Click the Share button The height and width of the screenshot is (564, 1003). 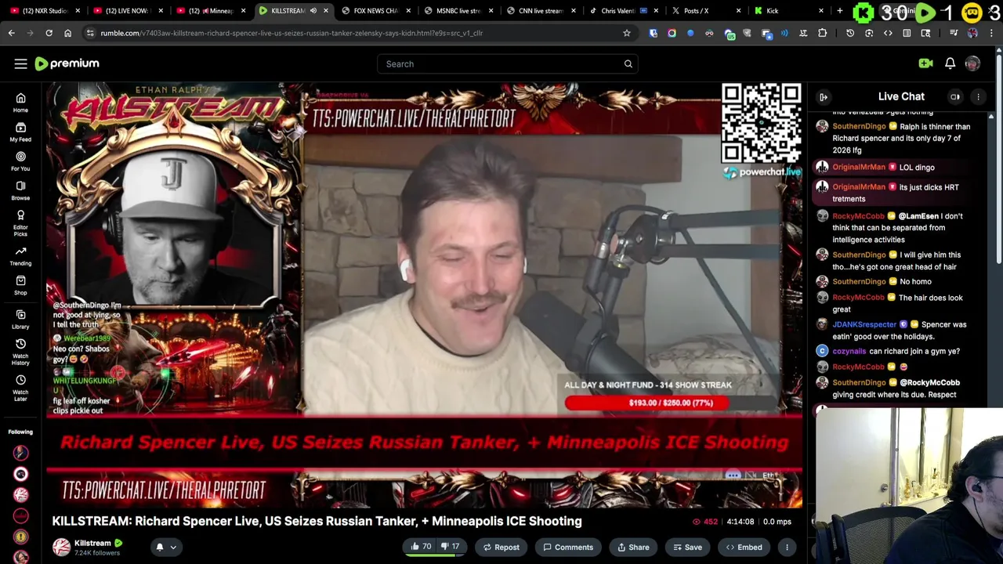pyautogui.click(x=633, y=547)
